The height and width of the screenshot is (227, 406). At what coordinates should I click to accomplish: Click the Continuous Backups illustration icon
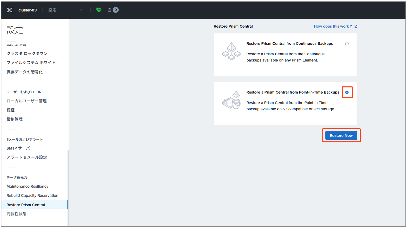coord(231,51)
